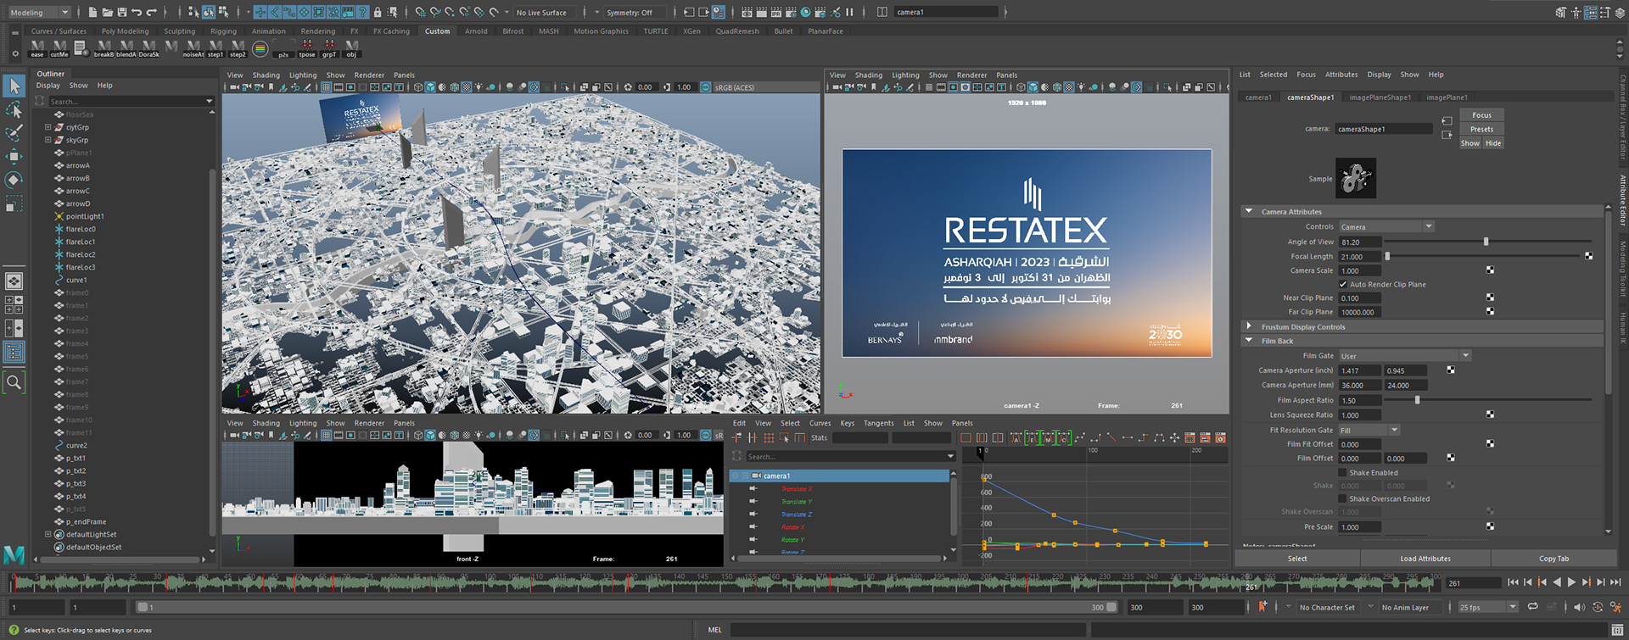Enable the Shake Enabled checkbox
This screenshot has height=640, width=1629.
(x=1343, y=472)
